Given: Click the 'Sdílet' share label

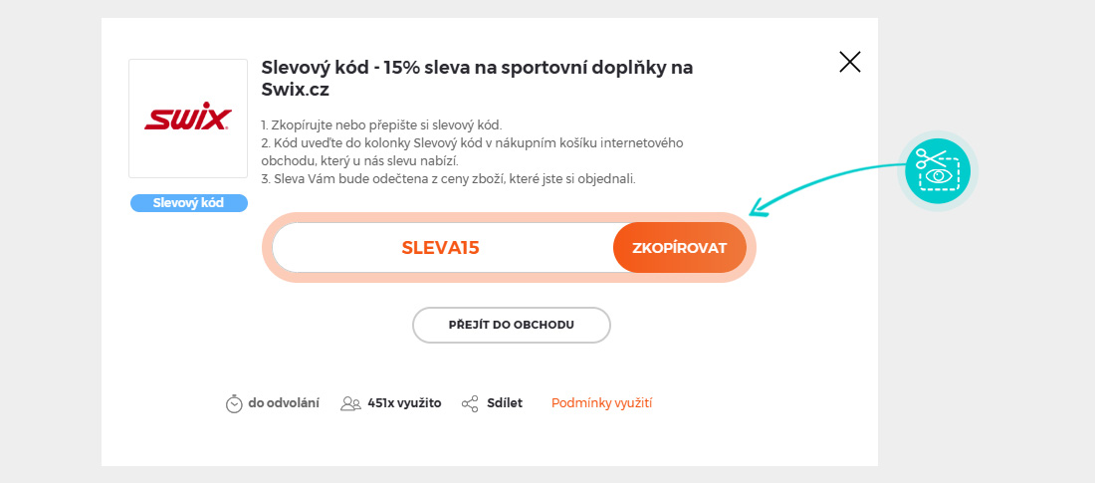Looking at the screenshot, I should [x=505, y=403].
